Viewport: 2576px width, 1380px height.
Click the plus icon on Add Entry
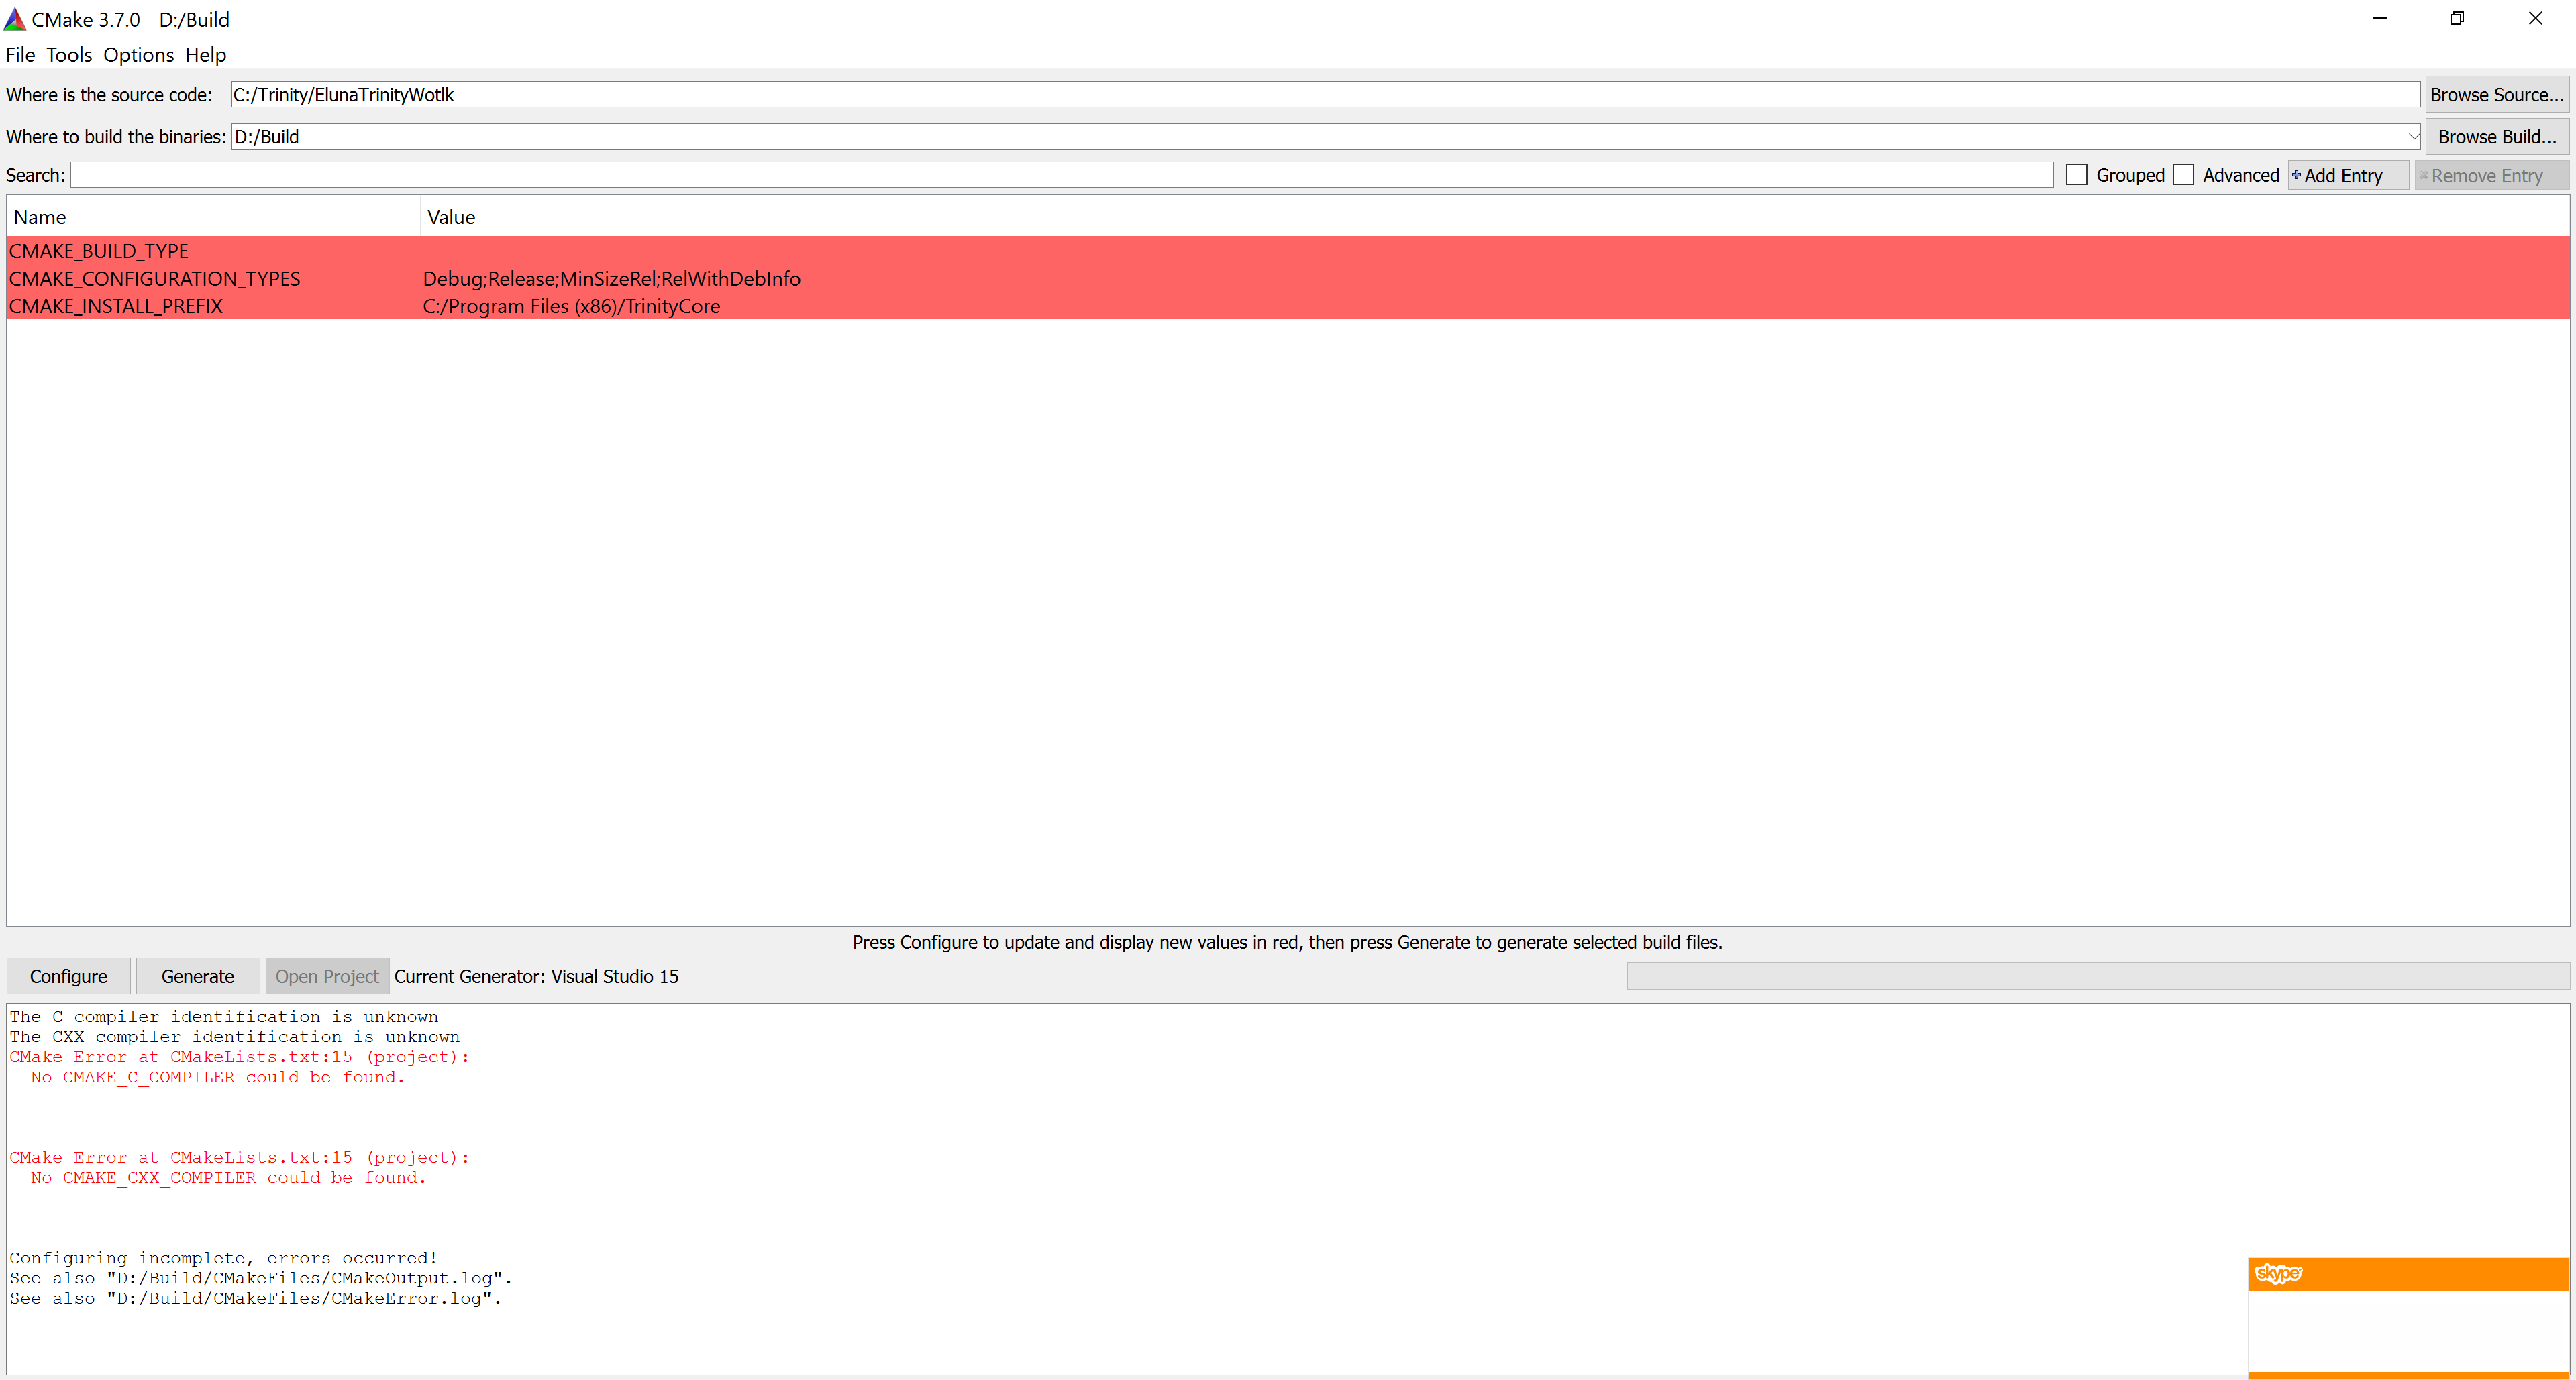point(2296,175)
